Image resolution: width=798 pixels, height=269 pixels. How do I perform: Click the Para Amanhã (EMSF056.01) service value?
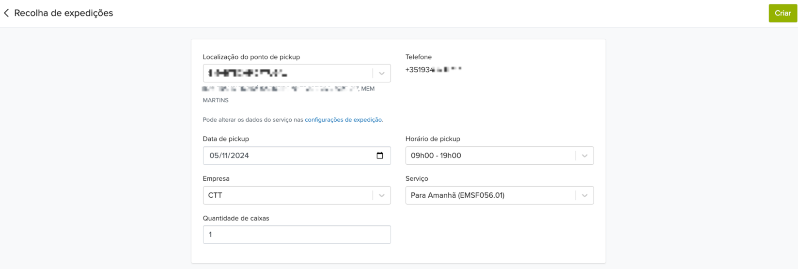pyautogui.click(x=457, y=195)
